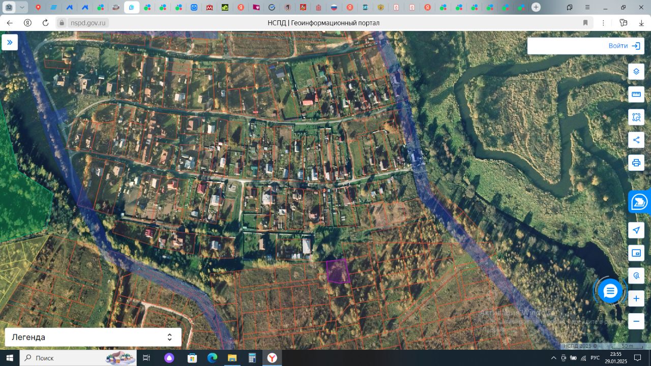Open the blue chat assistant bubble
The width and height of the screenshot is (651, 366).
click(610, 291)
